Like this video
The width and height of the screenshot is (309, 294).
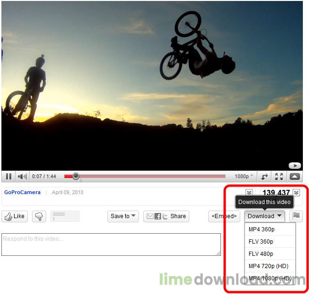[15, 216]
